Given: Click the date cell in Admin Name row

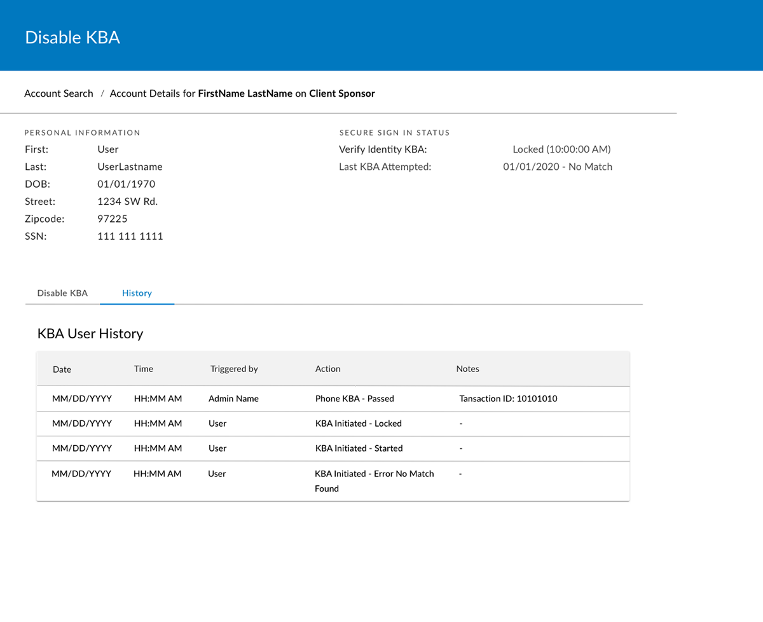Looking at the screenshot, I should [x=82, y=399].
